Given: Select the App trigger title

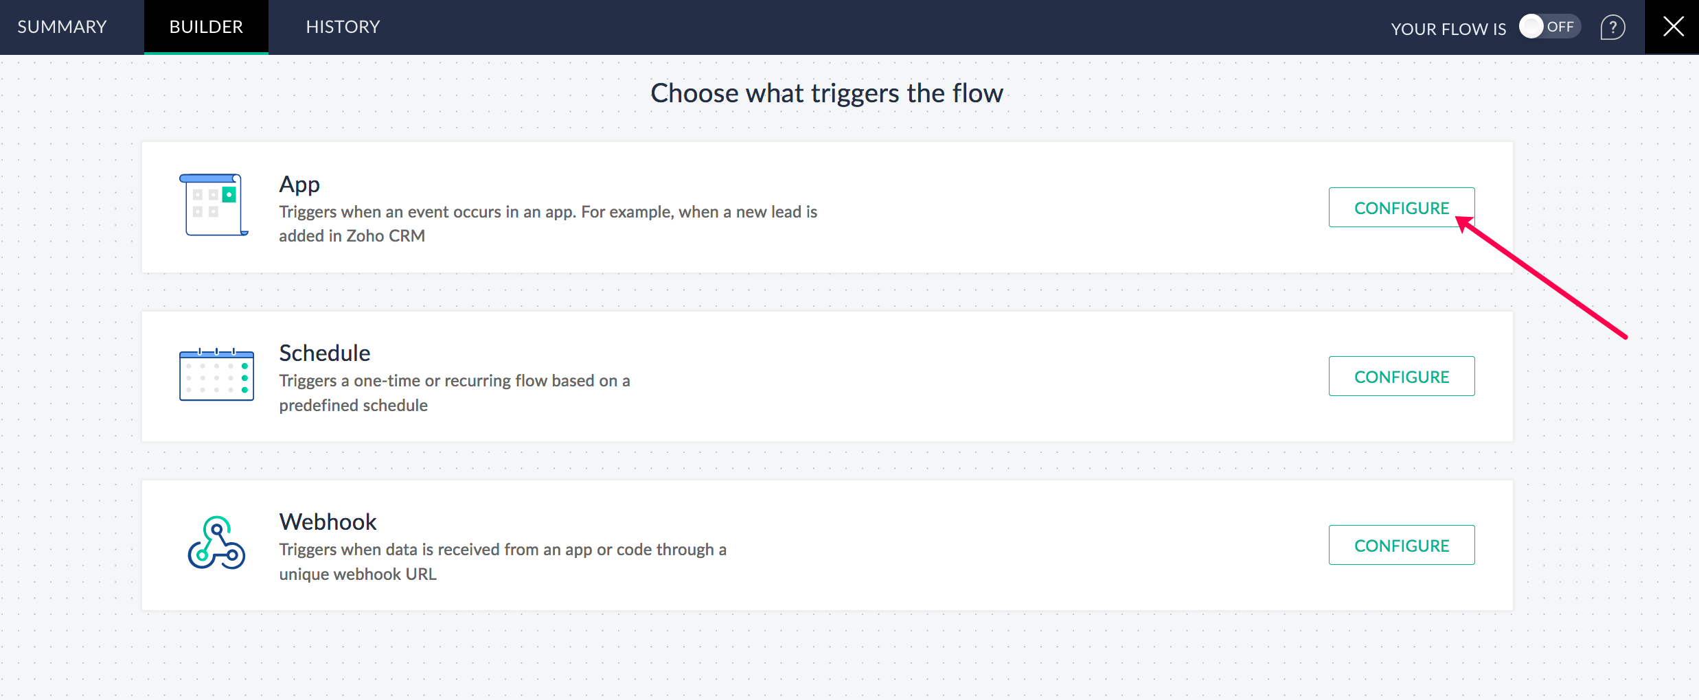Looking at the screenshot, I should [299, 184].
